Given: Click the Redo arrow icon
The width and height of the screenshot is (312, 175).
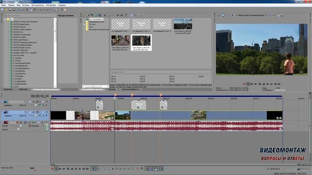Looking at the screenshot, I should coord(48,10).
